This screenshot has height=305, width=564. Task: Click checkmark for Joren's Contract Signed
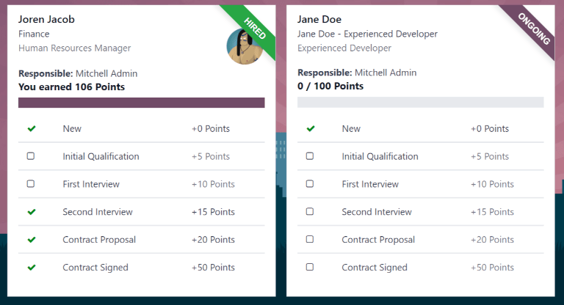point(32,268)
